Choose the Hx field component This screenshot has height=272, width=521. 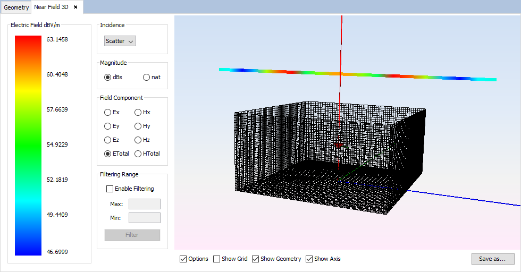(x=138, y=112)
